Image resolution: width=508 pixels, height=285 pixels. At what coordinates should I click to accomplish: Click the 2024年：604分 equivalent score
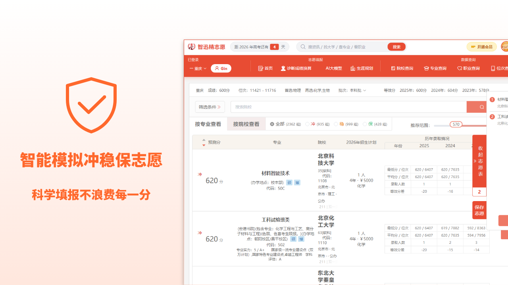[444, 91]
